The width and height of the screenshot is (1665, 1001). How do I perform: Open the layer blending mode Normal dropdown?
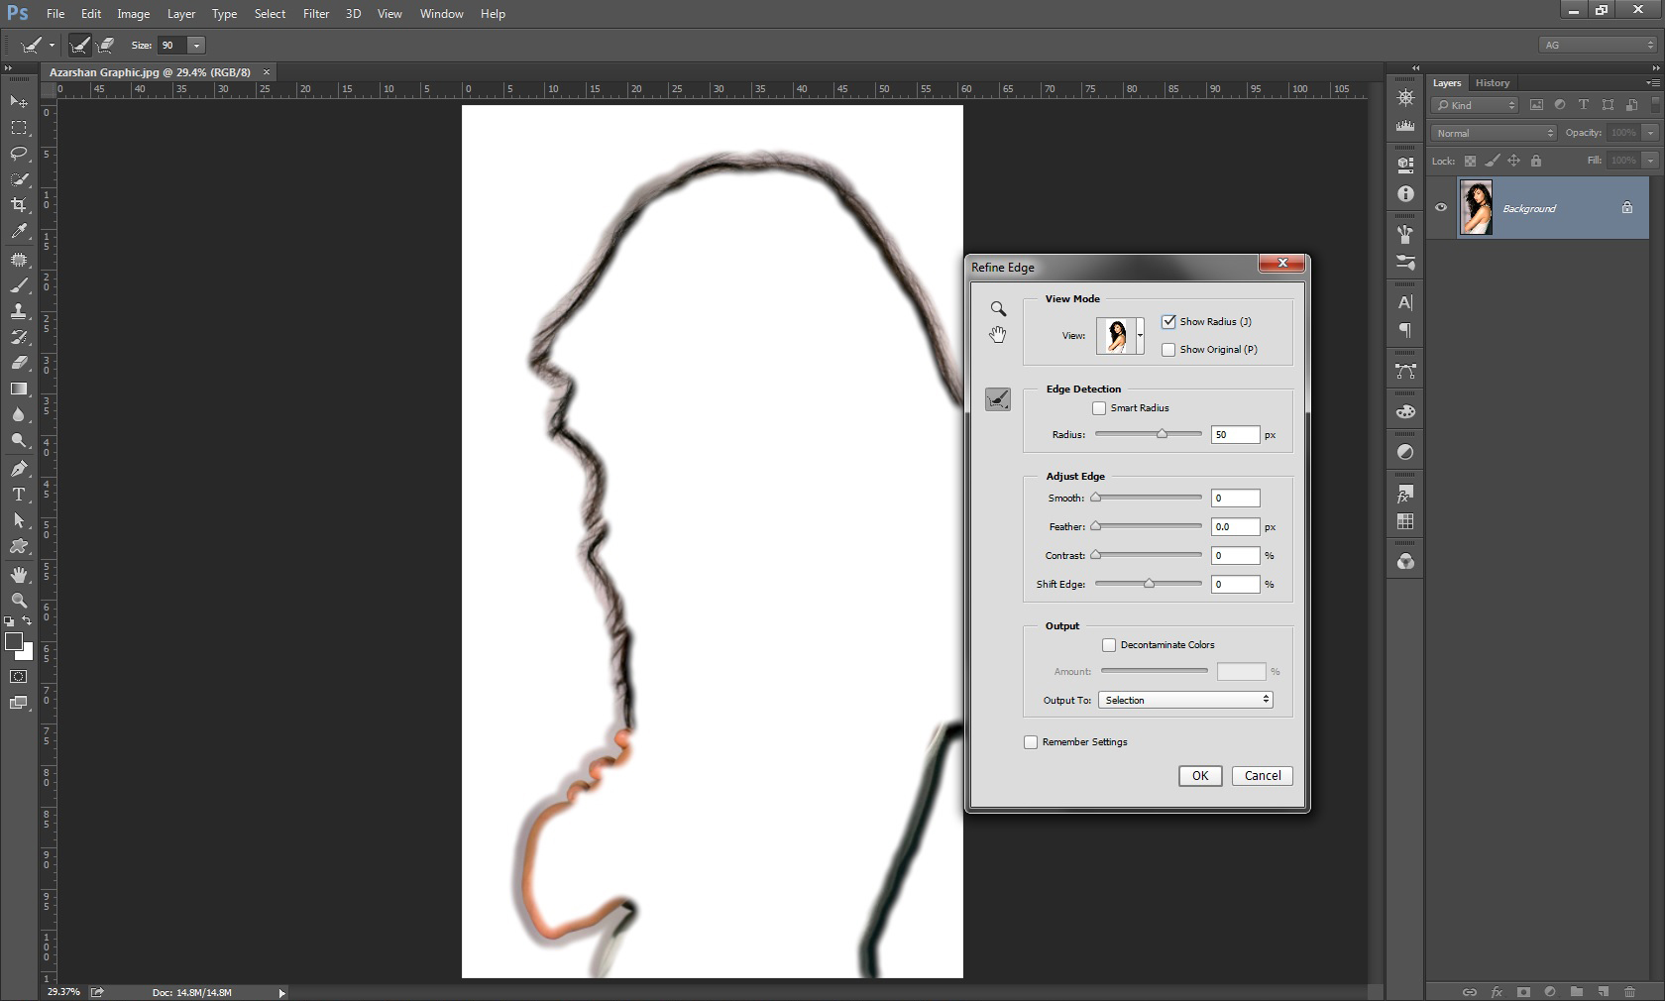coord(1494,134)
